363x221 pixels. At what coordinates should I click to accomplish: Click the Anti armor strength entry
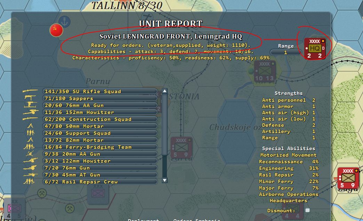click(289, 106)
